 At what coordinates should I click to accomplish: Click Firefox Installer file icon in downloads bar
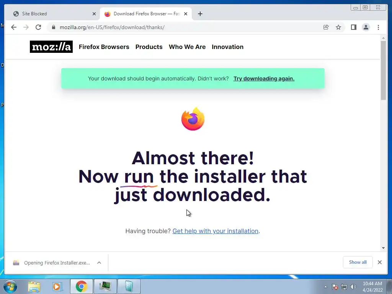(16, 263)
